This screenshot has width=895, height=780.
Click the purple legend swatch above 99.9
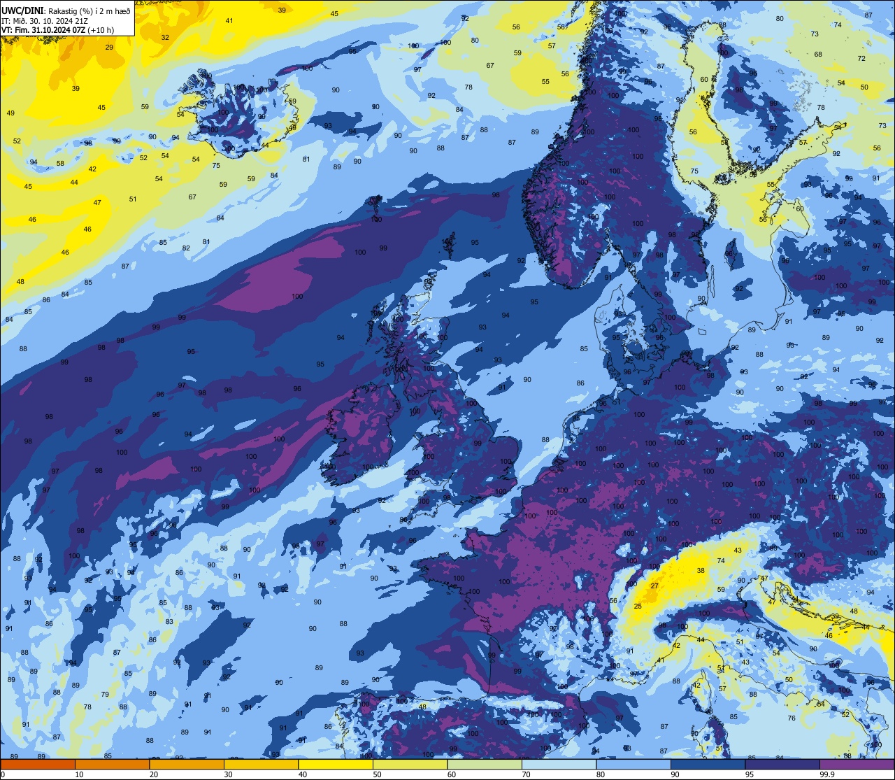(857, 764)
